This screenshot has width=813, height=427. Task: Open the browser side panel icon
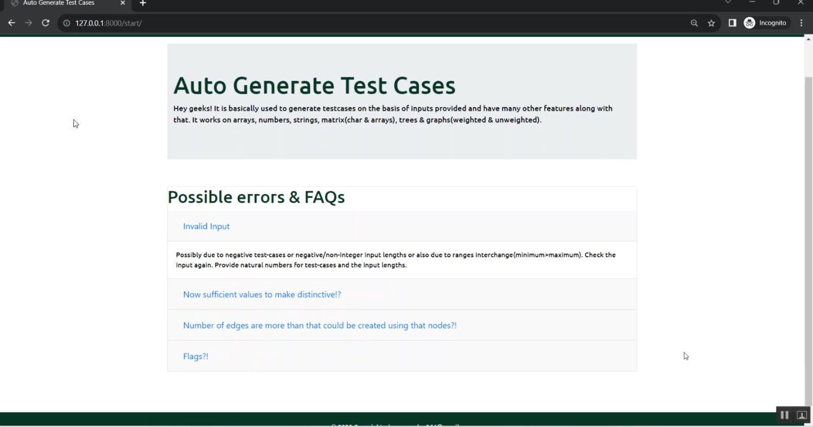[x=732, y=23]
